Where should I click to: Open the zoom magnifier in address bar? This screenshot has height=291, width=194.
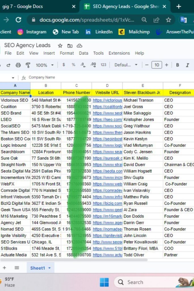(144, 20)
